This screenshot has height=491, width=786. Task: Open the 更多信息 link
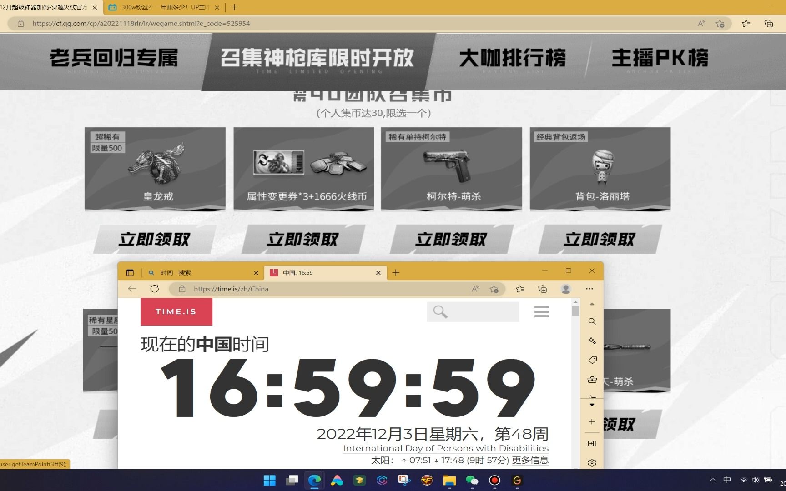click(530, 460)
